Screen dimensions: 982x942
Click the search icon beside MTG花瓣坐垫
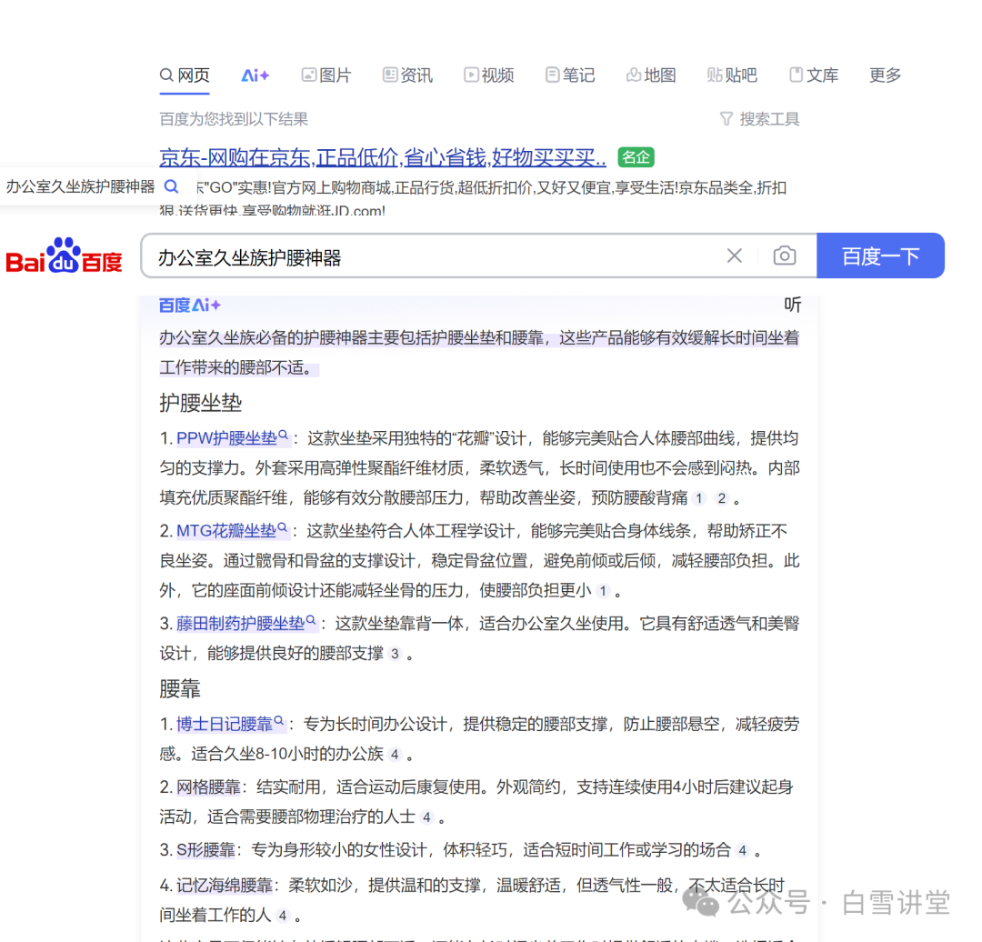(x=282, y=527)
